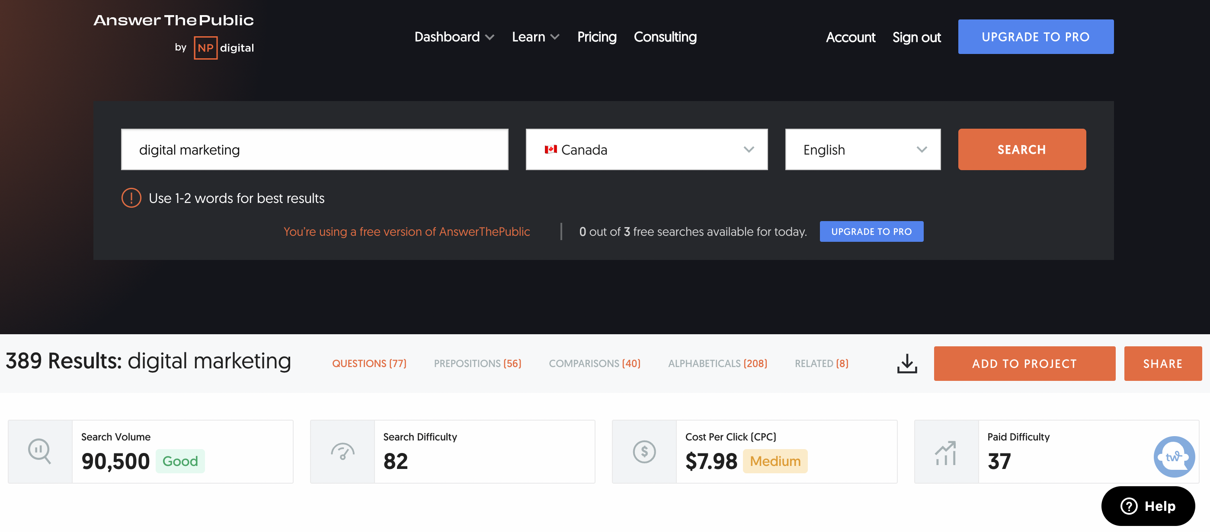Screen dimensions: 1210x532
Task: Click the digital marketing search field
Action: (x=314, y=150)
